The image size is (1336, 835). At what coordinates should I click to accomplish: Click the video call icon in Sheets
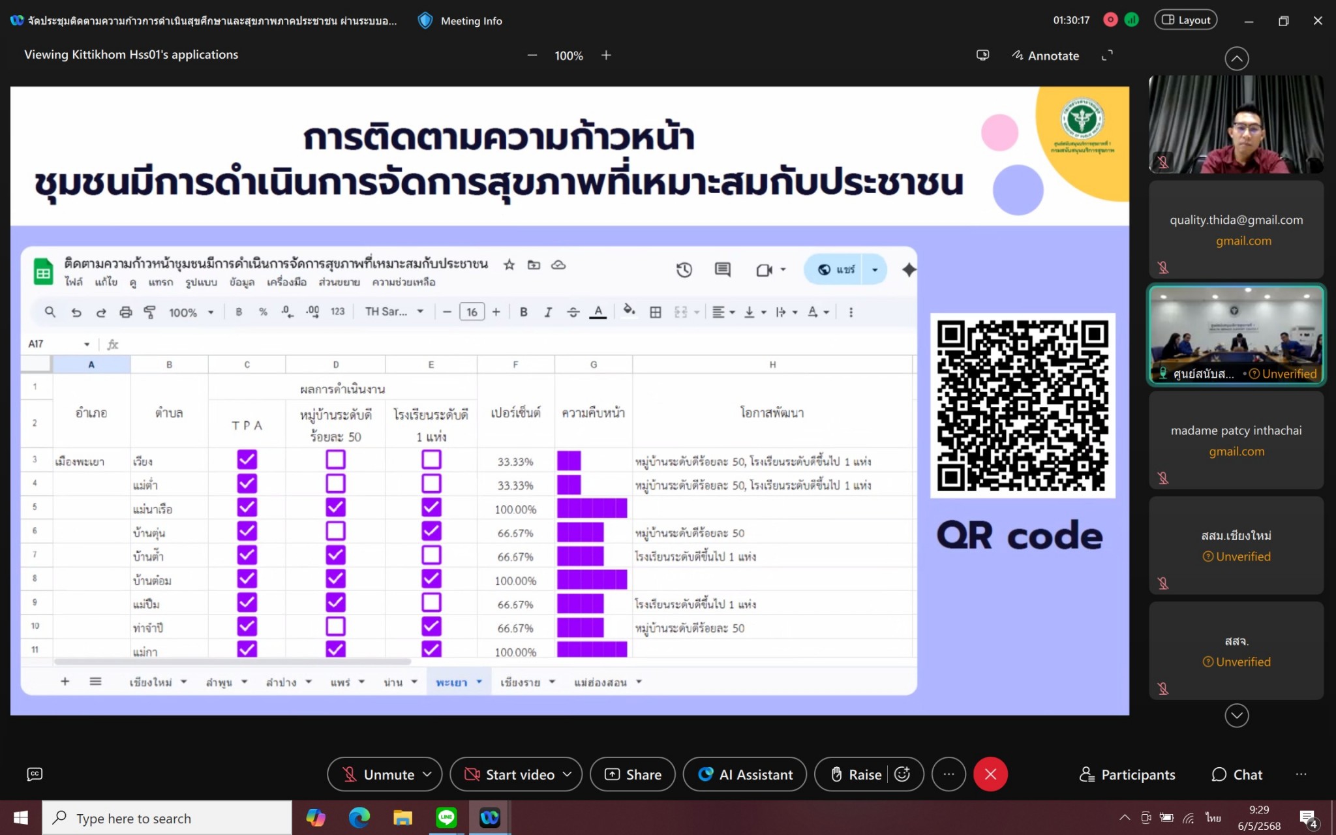point(764,269)
